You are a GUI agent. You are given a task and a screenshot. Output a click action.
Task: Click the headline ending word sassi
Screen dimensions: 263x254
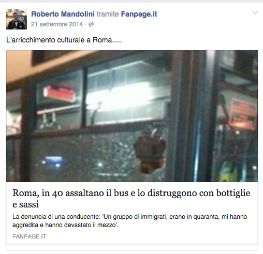pyautogui.click(x=29, y=204)
